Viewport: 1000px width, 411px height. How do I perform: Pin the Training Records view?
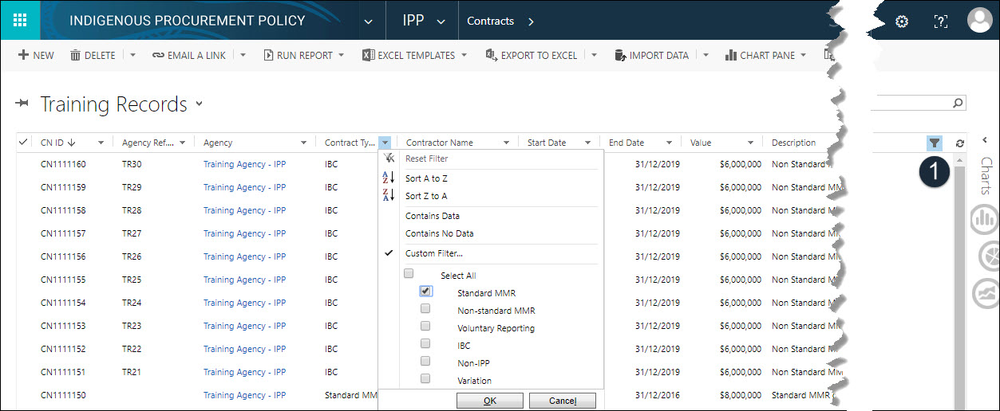tap(22, 104)
